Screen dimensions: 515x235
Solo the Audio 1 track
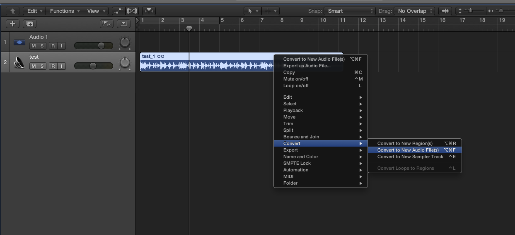[42, 46]
